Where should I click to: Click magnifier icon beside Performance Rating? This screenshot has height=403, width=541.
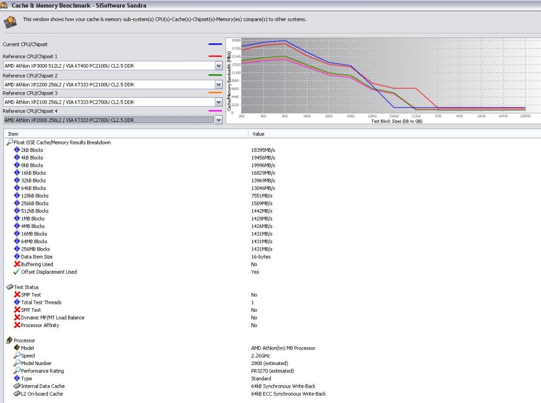(x=17, y=370)
